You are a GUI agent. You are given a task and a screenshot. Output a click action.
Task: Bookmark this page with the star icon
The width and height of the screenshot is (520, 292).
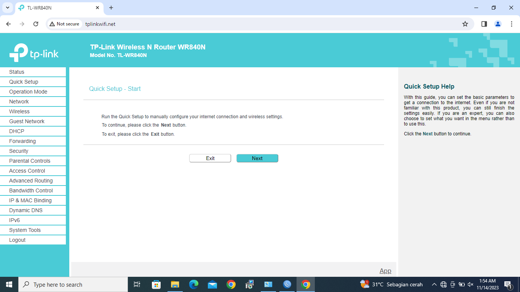(465, 24)
